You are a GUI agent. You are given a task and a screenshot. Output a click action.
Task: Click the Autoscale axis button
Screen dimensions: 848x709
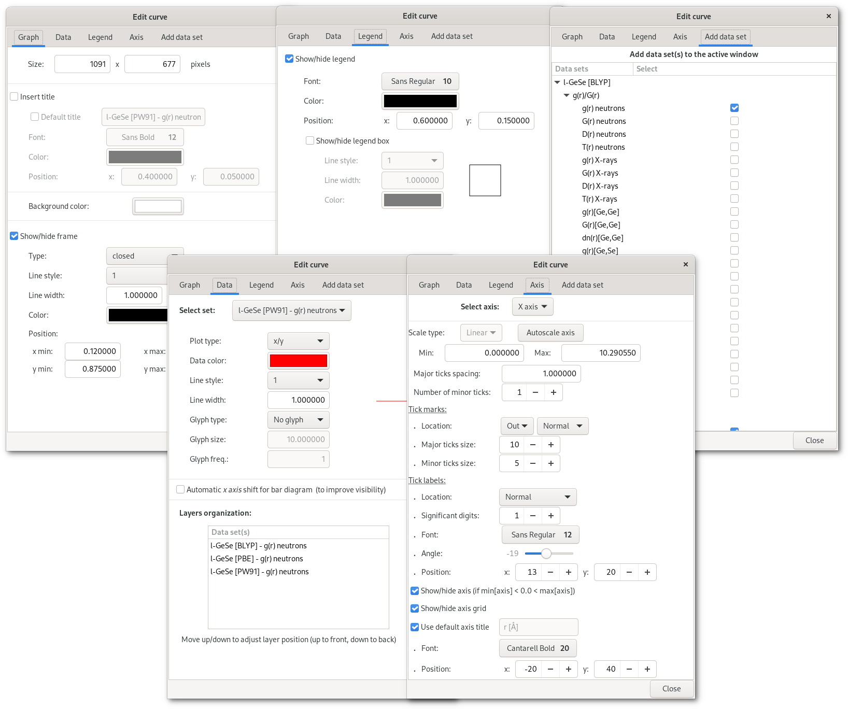pyautogui.click(x=550, y=333)
